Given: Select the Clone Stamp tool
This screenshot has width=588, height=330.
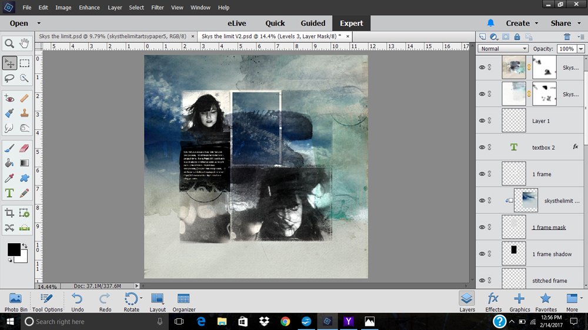Looking at the screenshot, I should (24, 113).
